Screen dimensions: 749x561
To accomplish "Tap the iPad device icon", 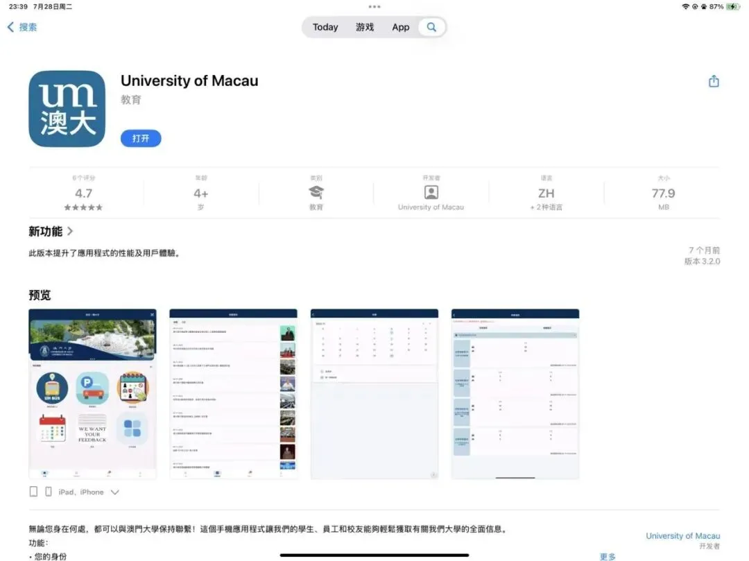I will coord(33,492).
